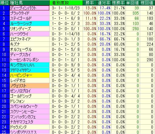Image resolution: width=155 pixels, height=134 pixels.
Task: Select the ゴールドシップ sire name
Action: tap(29, 96)
